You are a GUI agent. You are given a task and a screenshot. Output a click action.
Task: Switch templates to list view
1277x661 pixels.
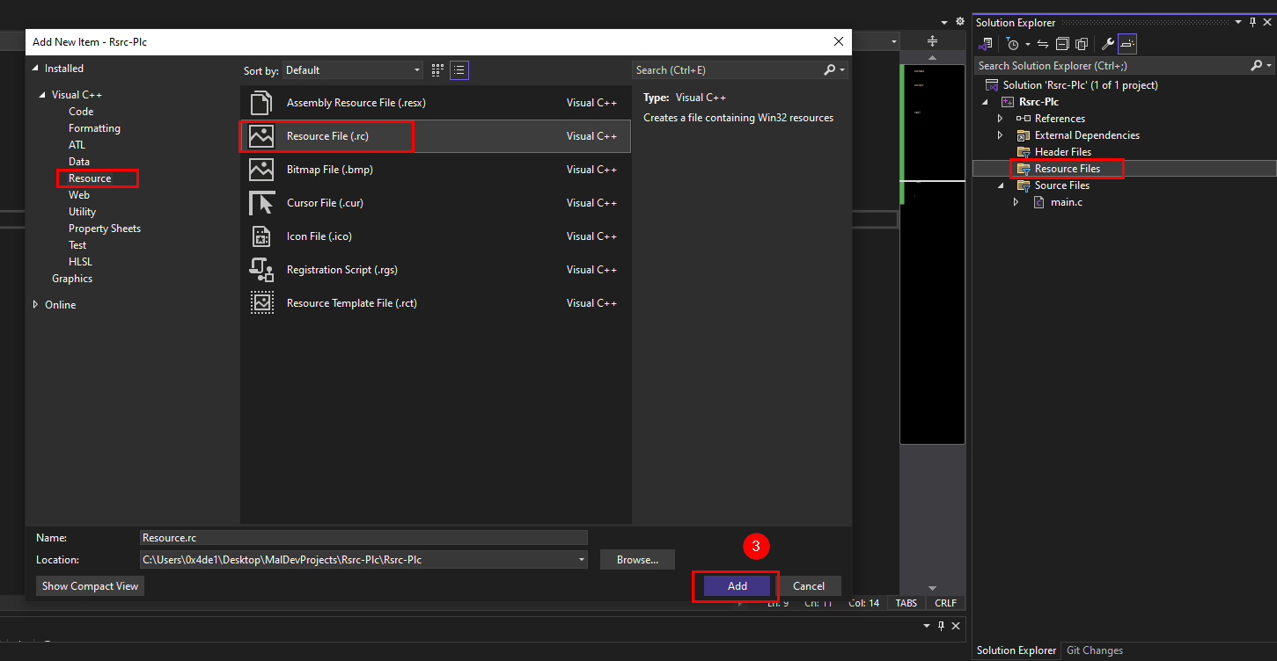pos(459,70)
